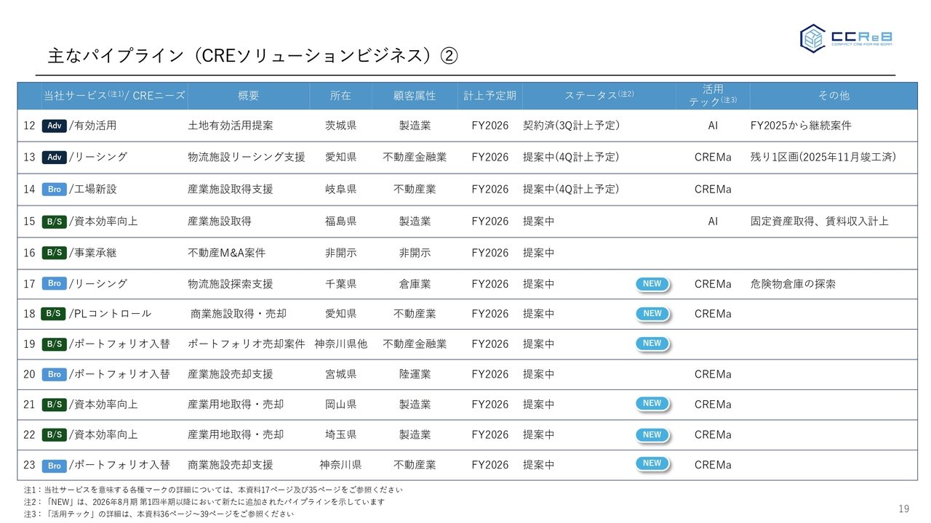
Task: Click the NEW badge in row 19
Action: (652, 344)
